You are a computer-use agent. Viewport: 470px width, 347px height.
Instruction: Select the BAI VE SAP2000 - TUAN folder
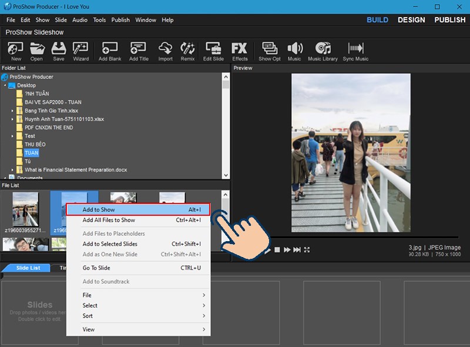[x=53, y=102]
